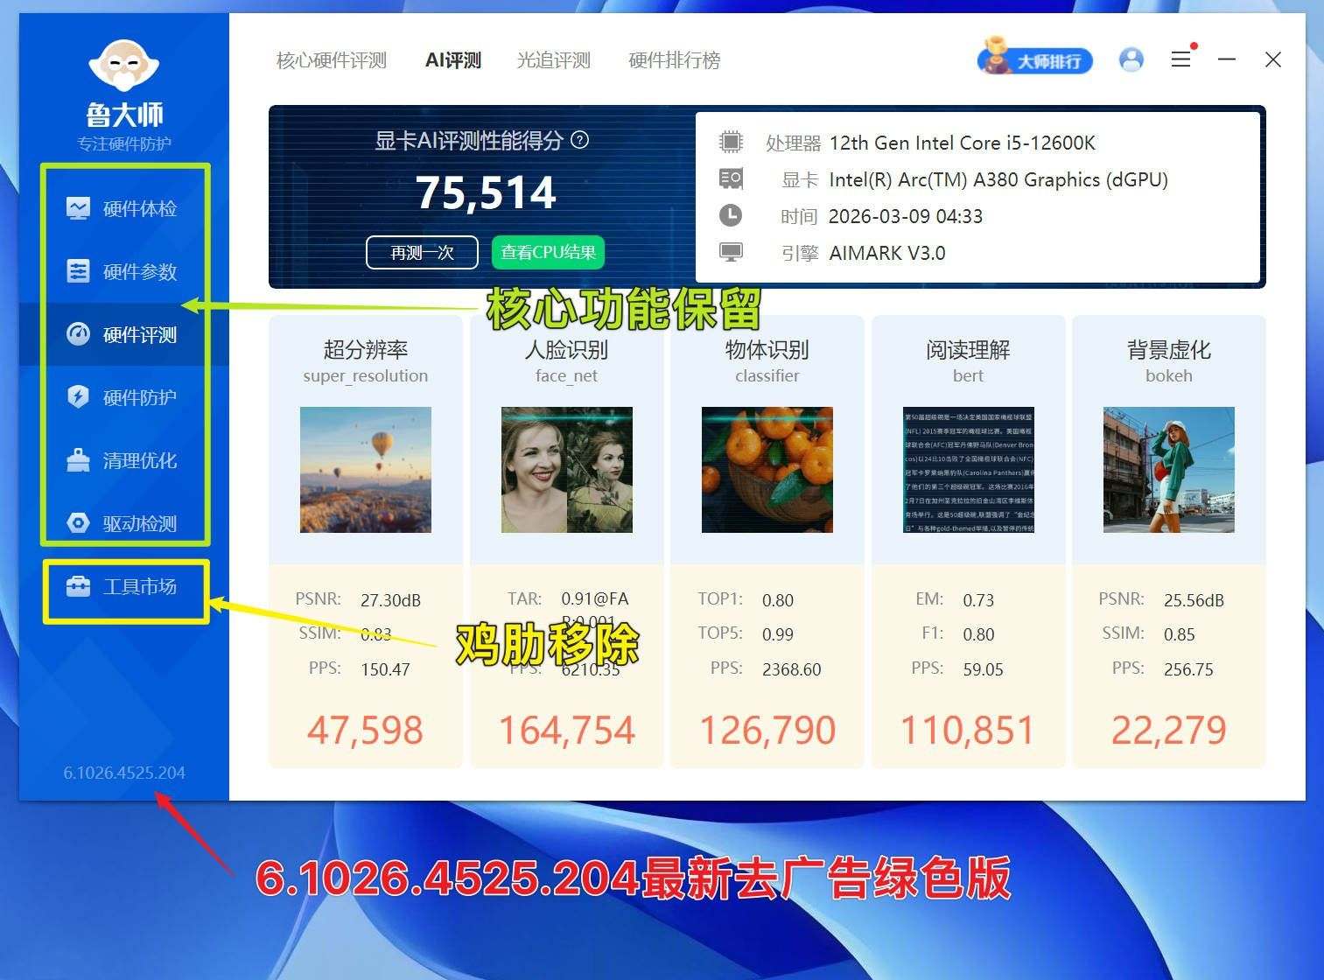Click the clock icon beside 时间
Image resolution: width=1324 pixels, height=980 pixels.
[732, 215]
